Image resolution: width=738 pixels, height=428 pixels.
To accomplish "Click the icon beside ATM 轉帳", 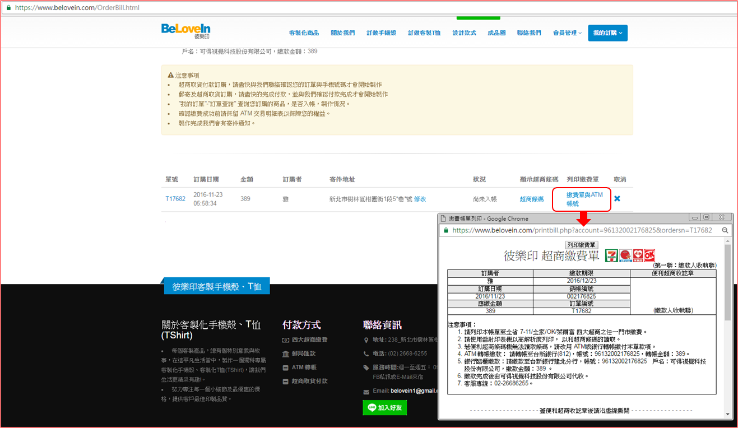I will (x=286, y=367).
